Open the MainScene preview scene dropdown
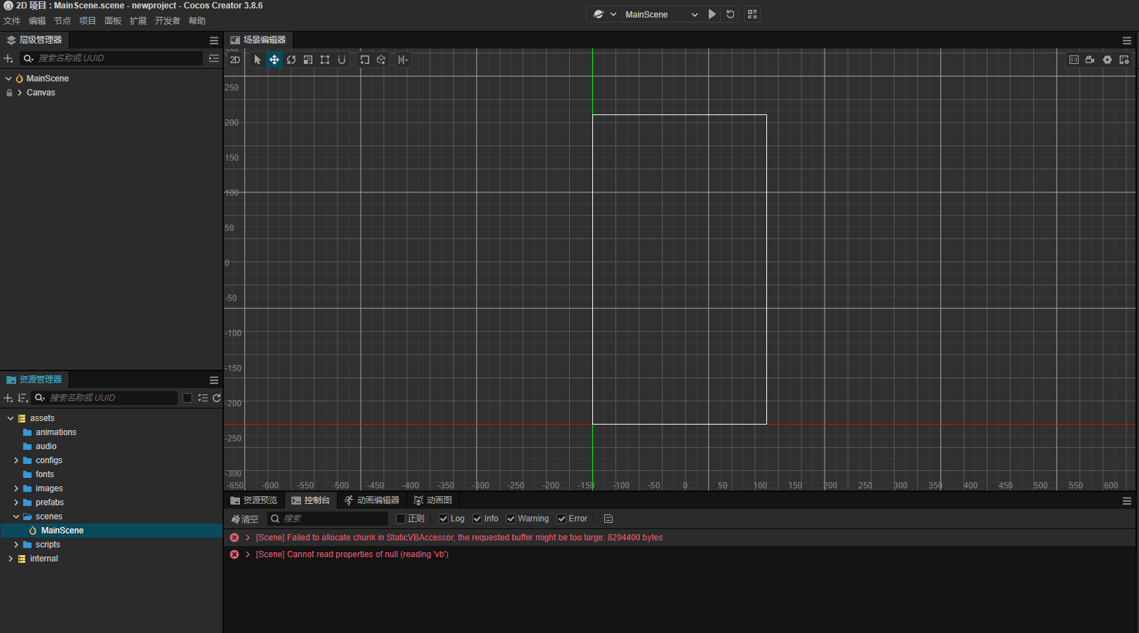Image resolution: width=1139 pixels, height=633 pixels. [x=662, y=14]
